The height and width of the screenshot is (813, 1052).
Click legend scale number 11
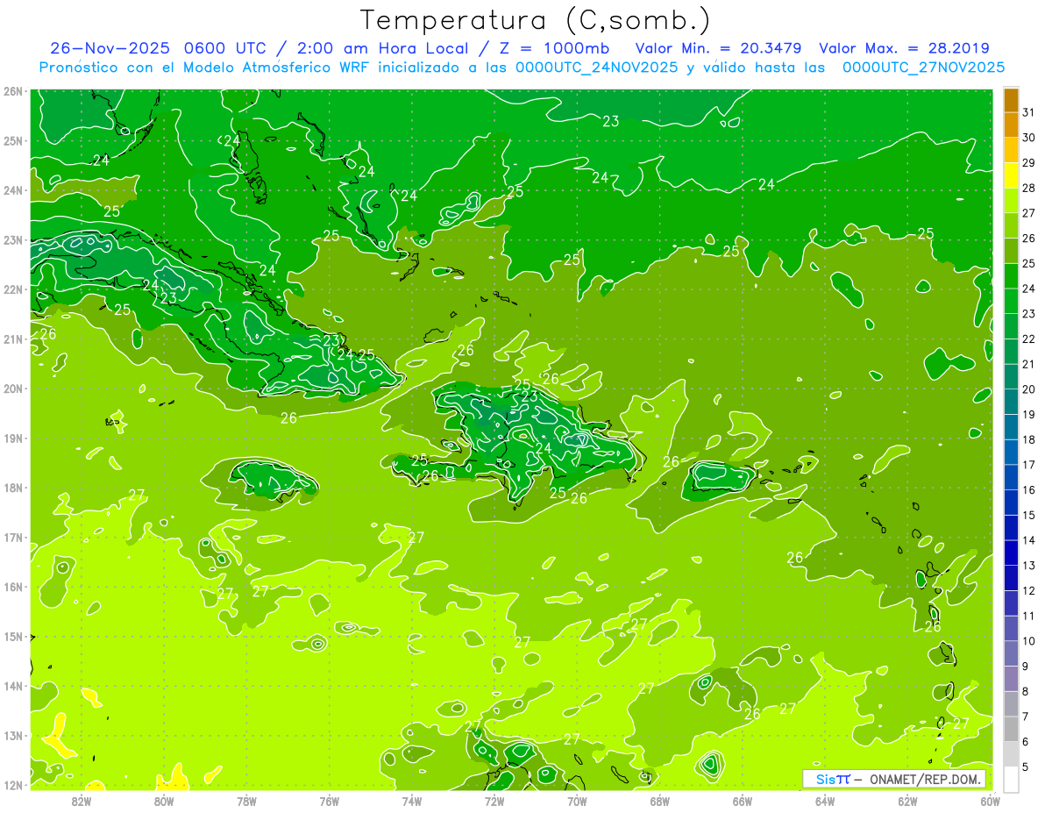tap(1028, 616)
